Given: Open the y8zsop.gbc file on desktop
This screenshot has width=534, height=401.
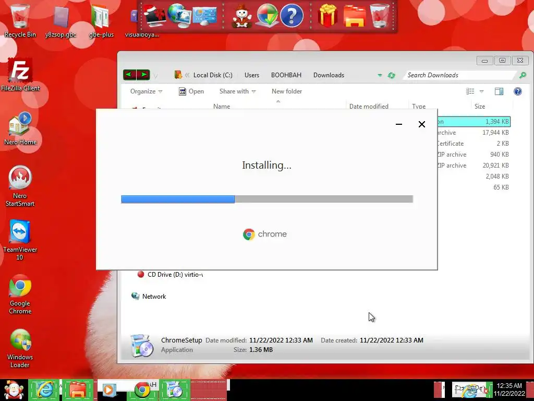Looking at the screenshot, I should coord(60,21).
